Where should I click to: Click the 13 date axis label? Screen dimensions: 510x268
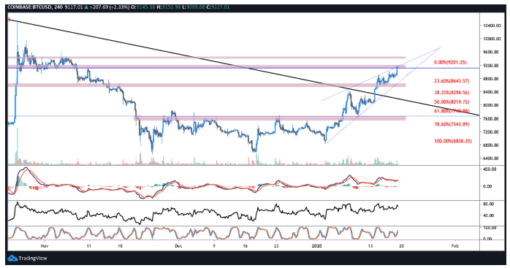pyautogui.click(x=370, y=246)
